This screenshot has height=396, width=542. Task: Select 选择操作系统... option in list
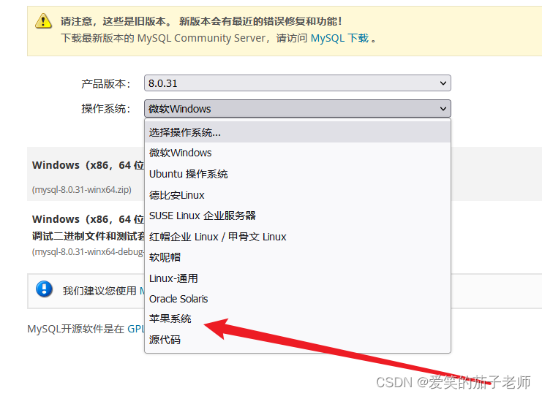(x=297, y=132)
